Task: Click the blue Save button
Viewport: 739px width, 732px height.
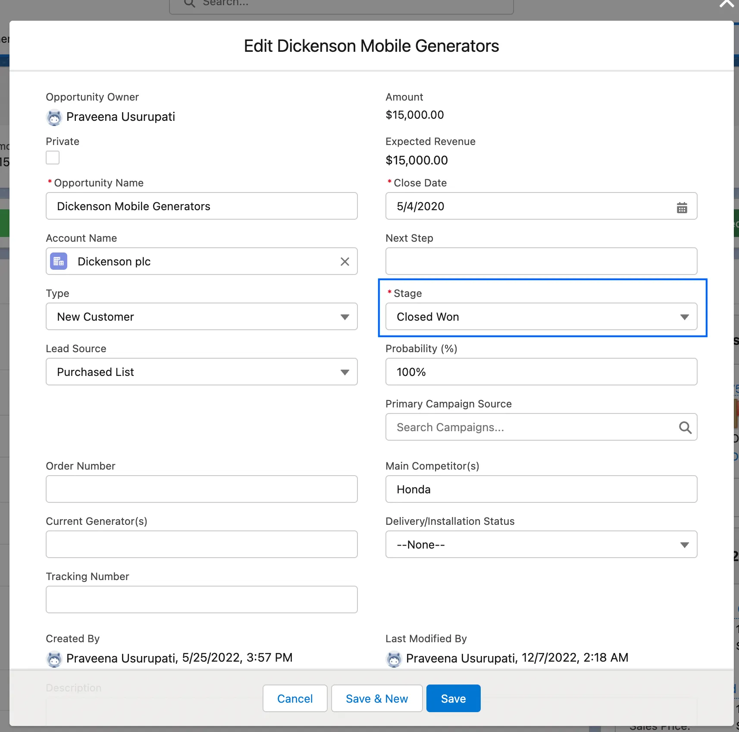Action: coord(453,698)
